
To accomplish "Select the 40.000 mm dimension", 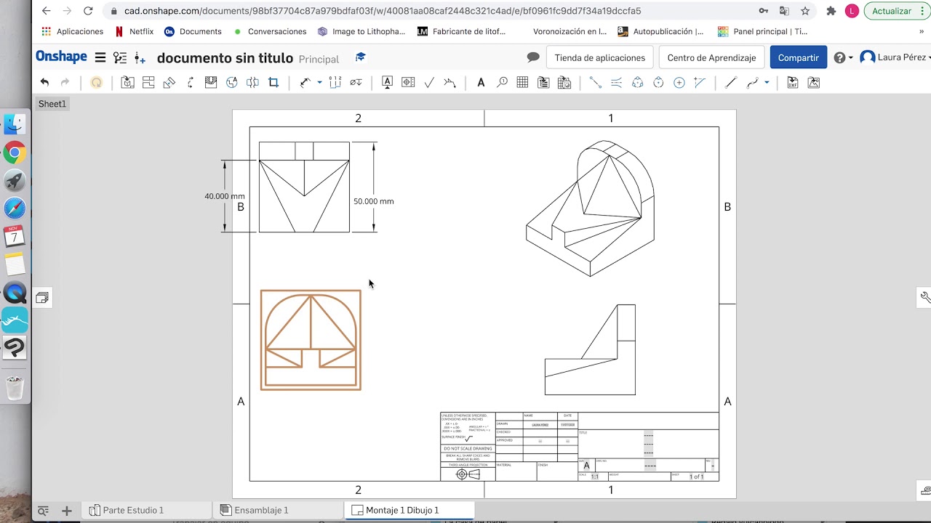I will pyautogui.click(x=224, y=196).
